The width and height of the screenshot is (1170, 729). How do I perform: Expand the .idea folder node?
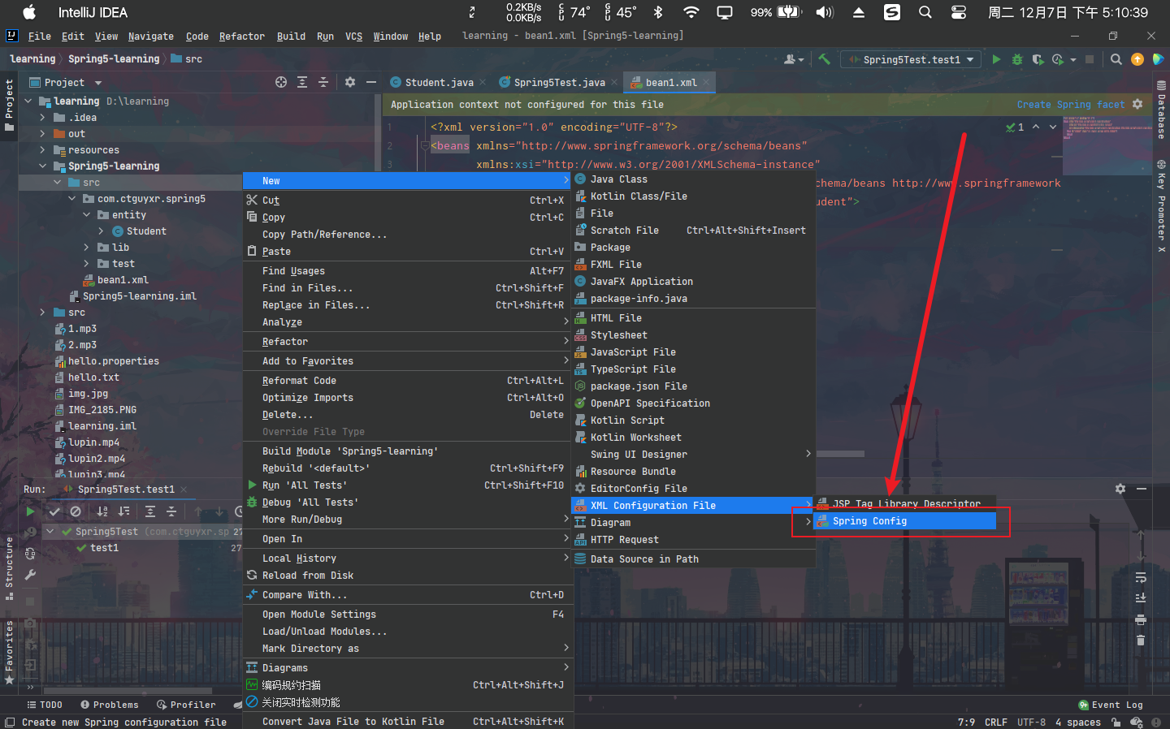(x=43, y=117)
